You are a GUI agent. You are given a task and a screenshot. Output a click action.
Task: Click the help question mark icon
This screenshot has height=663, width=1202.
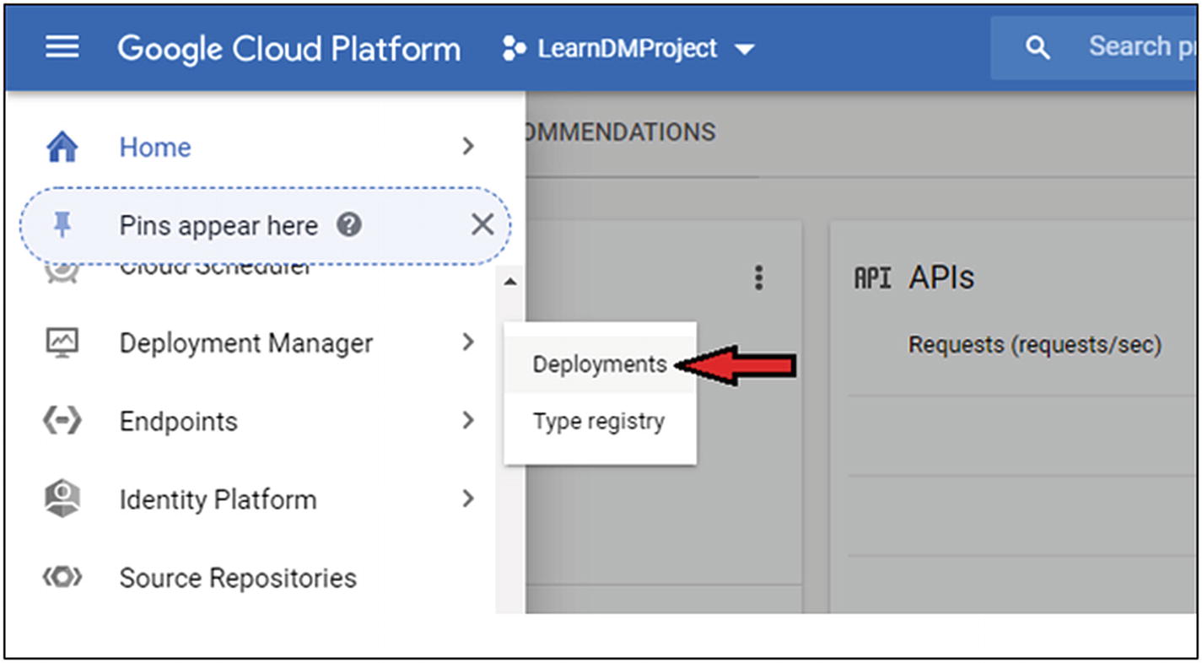click(348, 225)
